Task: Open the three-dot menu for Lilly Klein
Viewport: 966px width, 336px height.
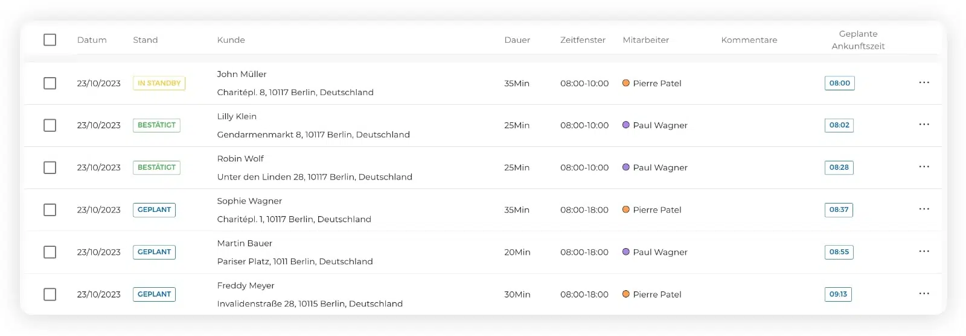Action: pyautogui.click(x=924, y=125)
